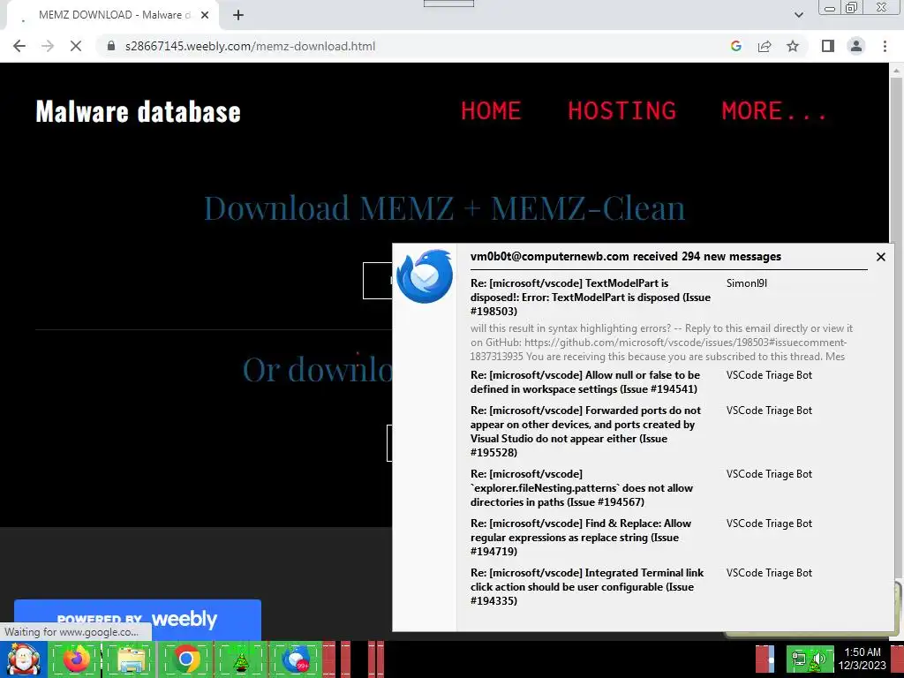The width and height of the screenshot is (904, 678).
Task: Click the Powered by Weebly banner
Action: click(x=137, y=620)
